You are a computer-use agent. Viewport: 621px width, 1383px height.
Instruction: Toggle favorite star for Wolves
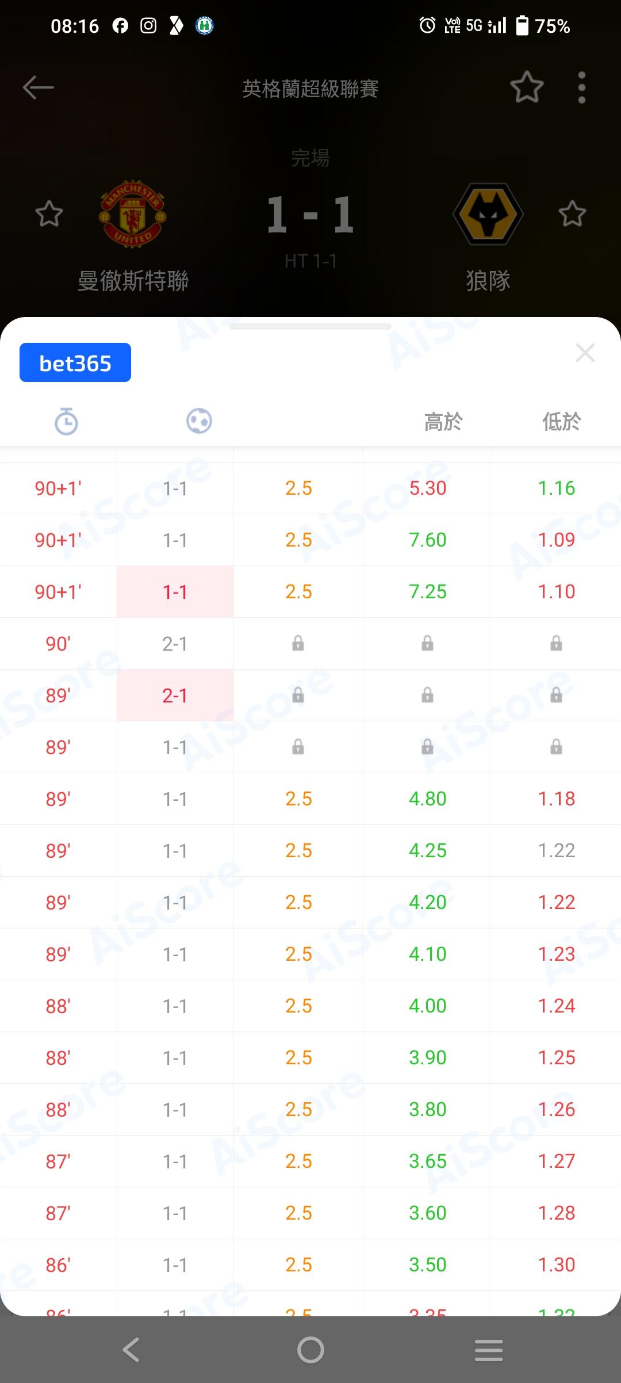[572, 214]
